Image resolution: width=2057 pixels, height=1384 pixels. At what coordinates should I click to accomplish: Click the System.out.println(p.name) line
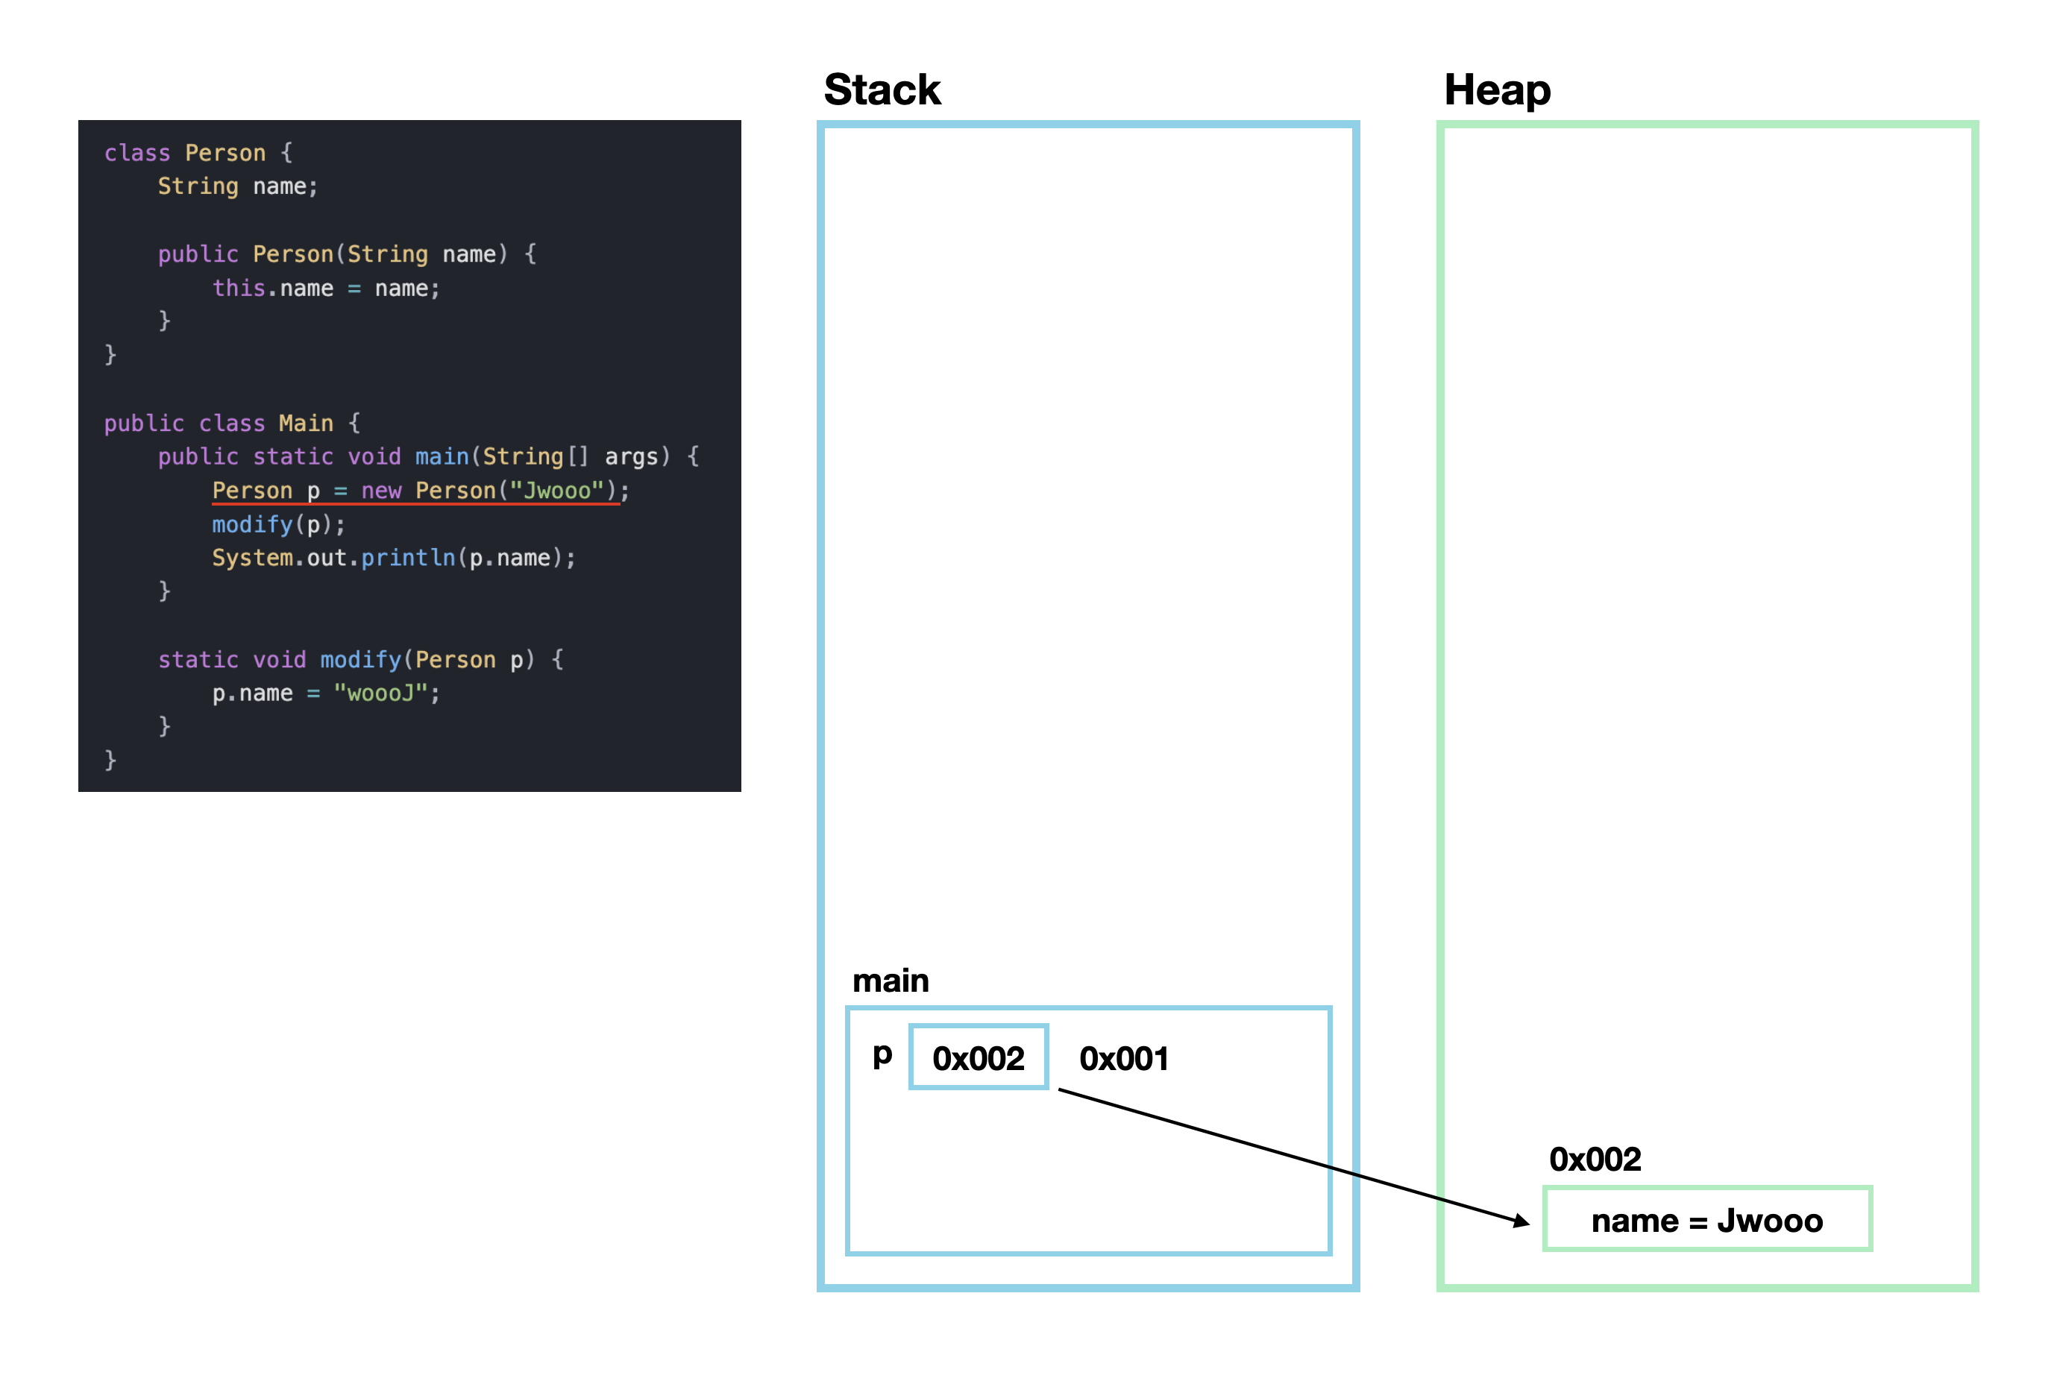click(393, 558)
